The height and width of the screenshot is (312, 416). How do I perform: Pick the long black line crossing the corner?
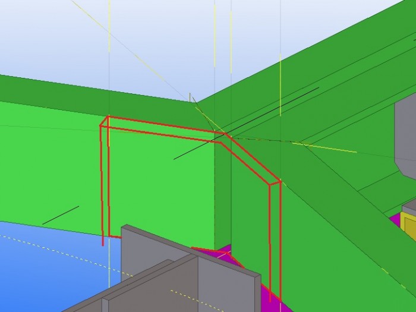(x=246, y=124)
